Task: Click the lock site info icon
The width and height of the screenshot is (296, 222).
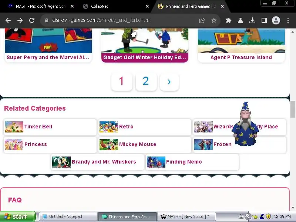Action: click(47, 20)
